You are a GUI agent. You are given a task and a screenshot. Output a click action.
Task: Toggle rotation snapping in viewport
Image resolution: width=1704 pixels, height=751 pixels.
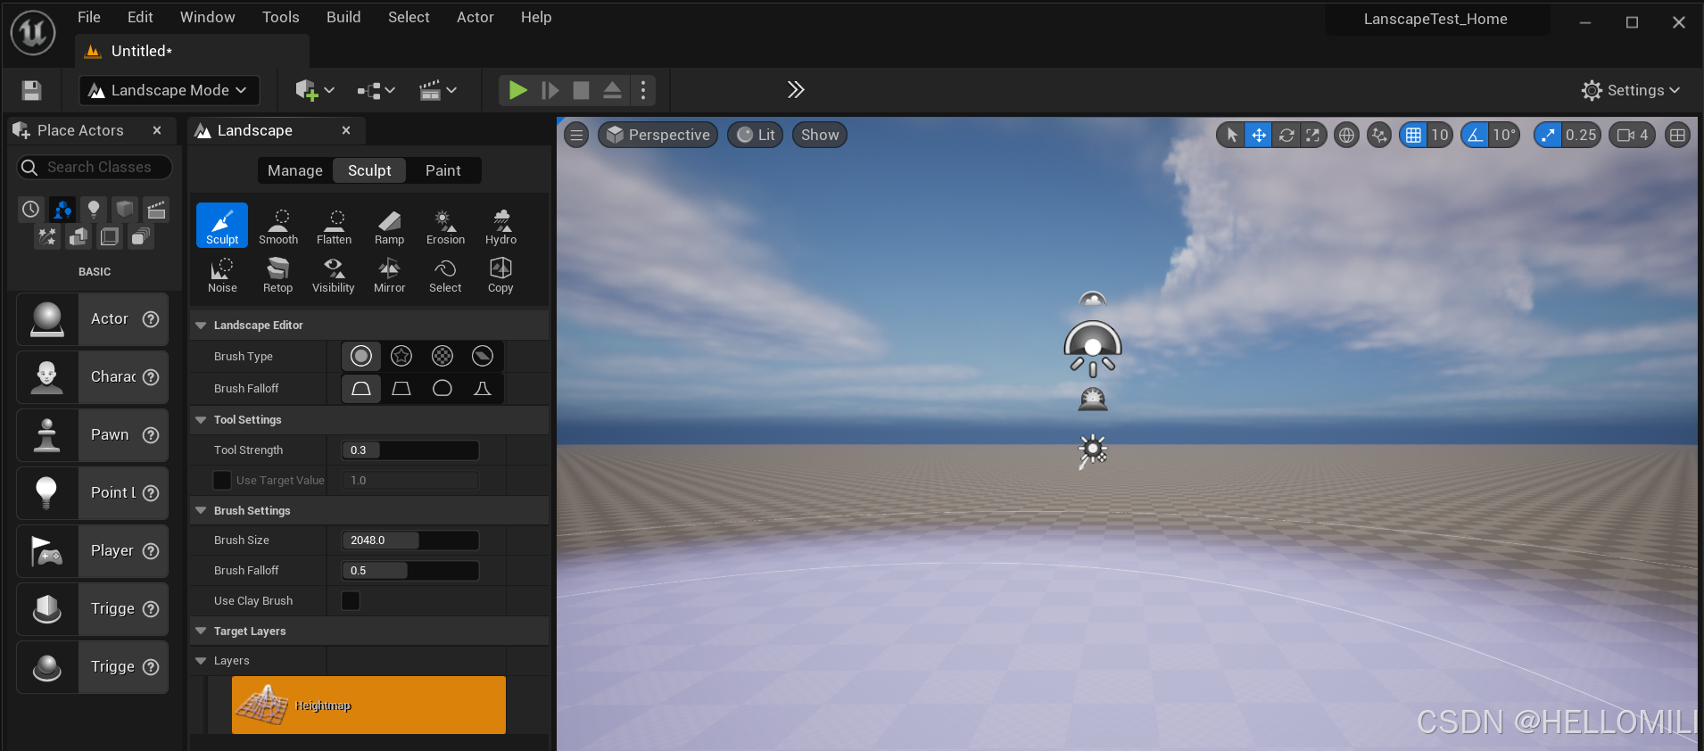1475,135
